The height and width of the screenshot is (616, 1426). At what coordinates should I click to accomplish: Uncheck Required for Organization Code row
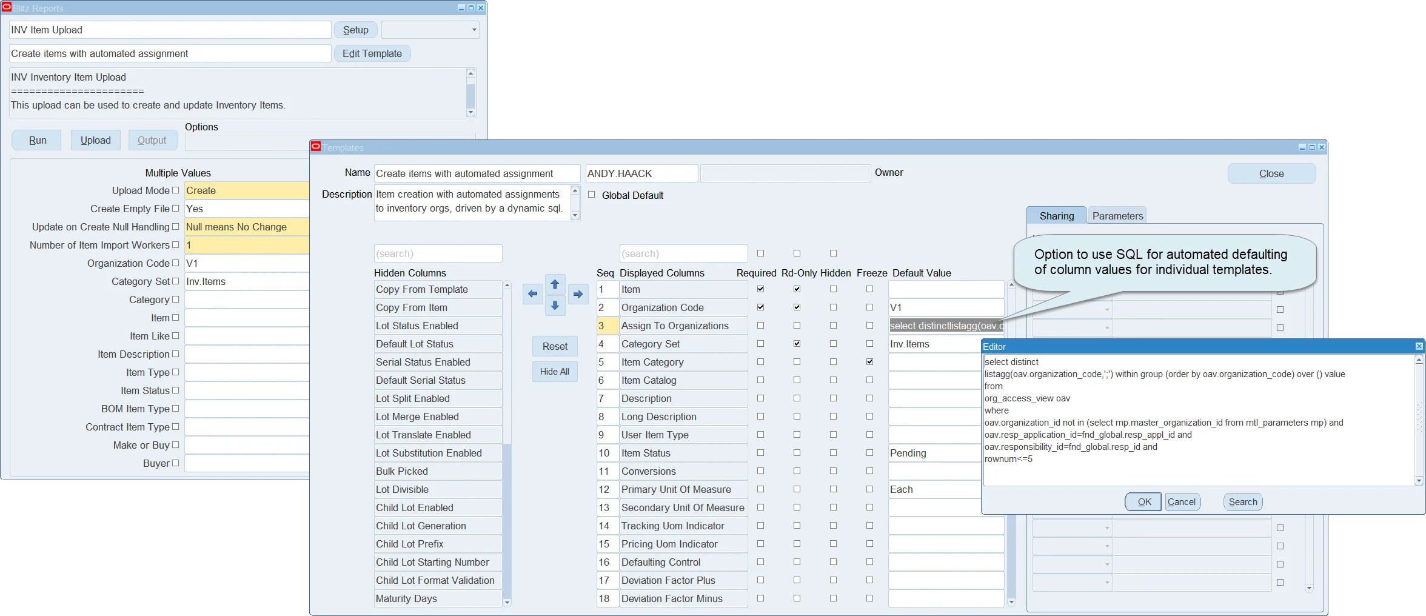pos(760,307)
